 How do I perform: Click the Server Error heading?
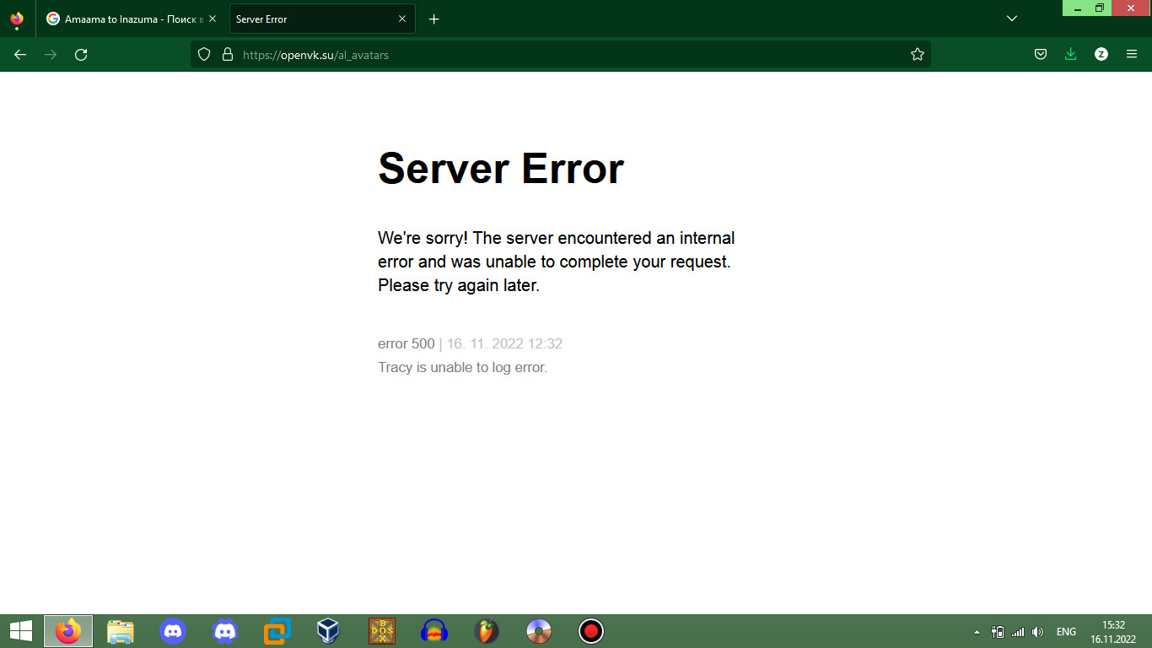[x=501, y=168]
